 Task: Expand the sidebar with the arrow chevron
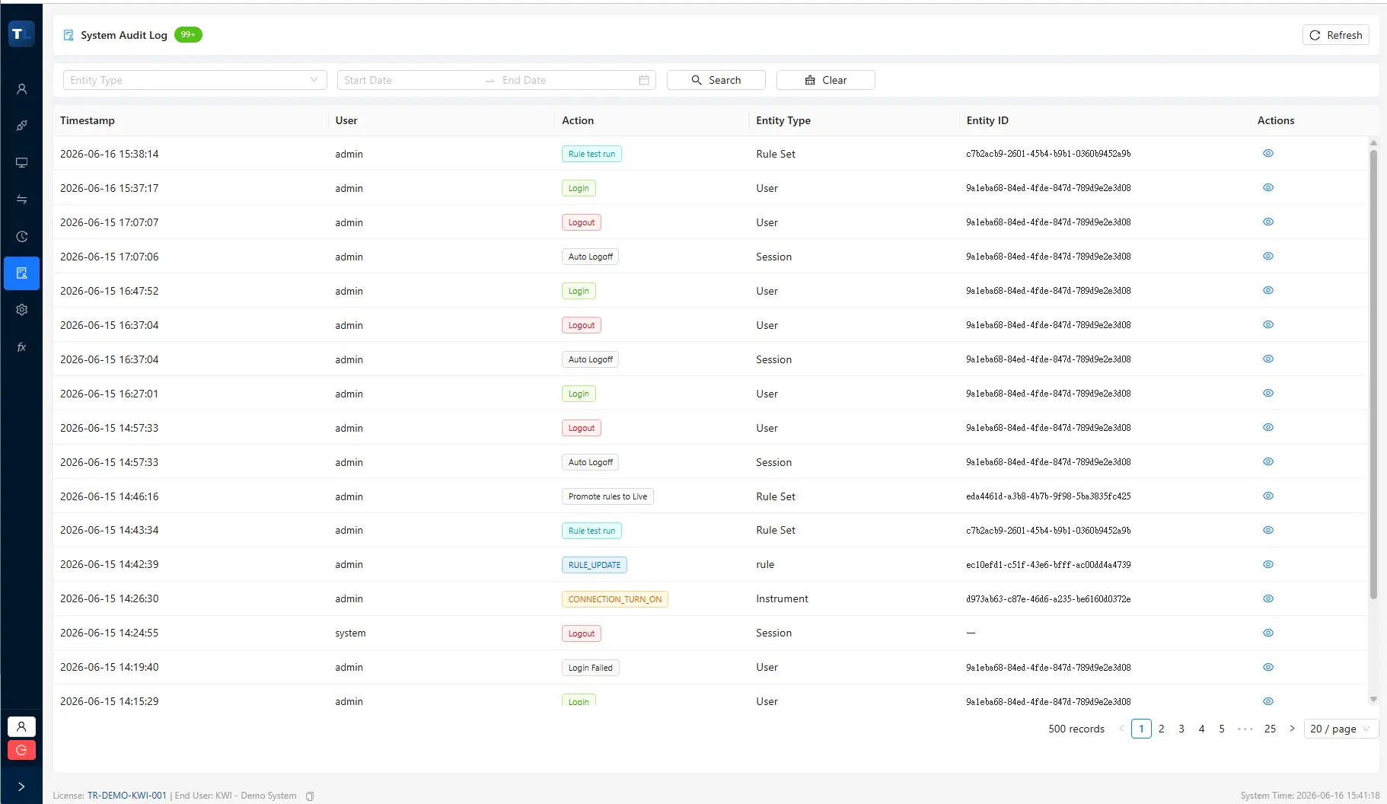pos(21,786)
